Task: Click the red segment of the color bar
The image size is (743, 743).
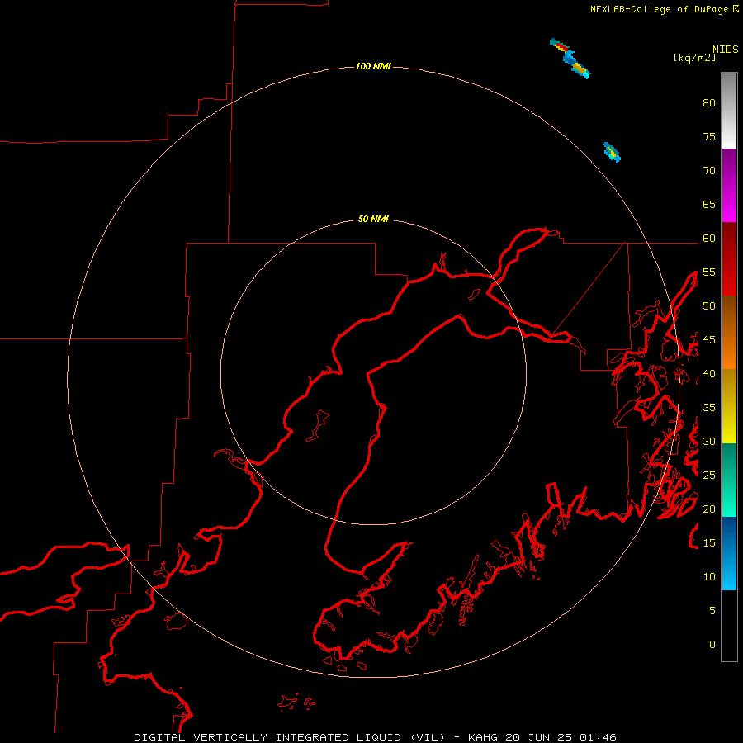Action: [x=729, y=258]
